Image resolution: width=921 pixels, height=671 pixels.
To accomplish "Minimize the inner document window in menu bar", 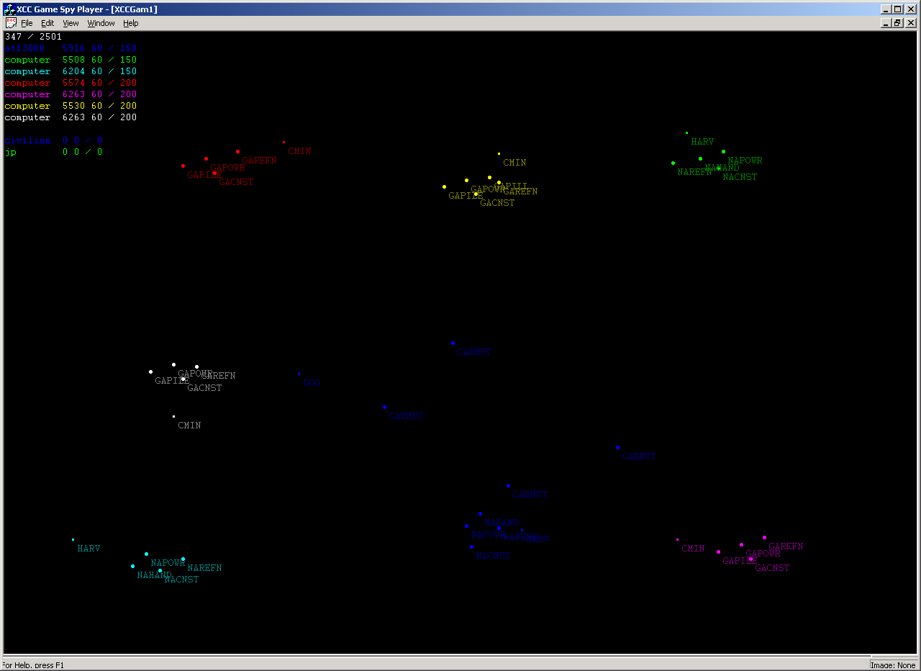I will coord(886,23).
